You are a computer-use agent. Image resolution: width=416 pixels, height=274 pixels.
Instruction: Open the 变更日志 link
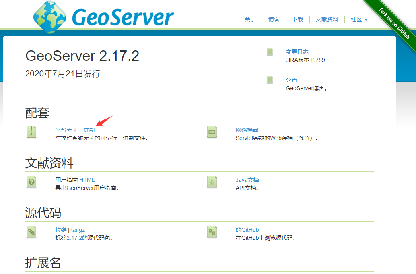coord(297,52)
